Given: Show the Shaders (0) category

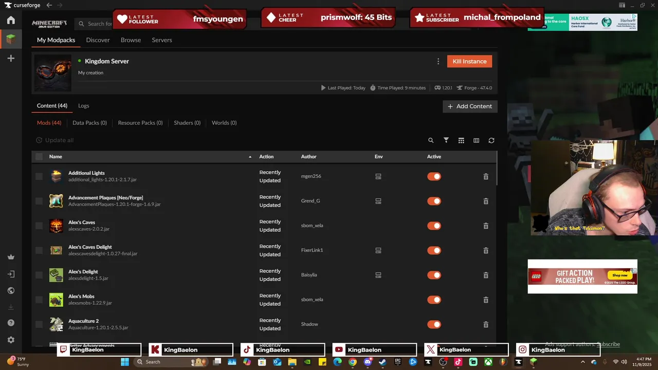Looking at the screenshot, I should tap(187, 123).
